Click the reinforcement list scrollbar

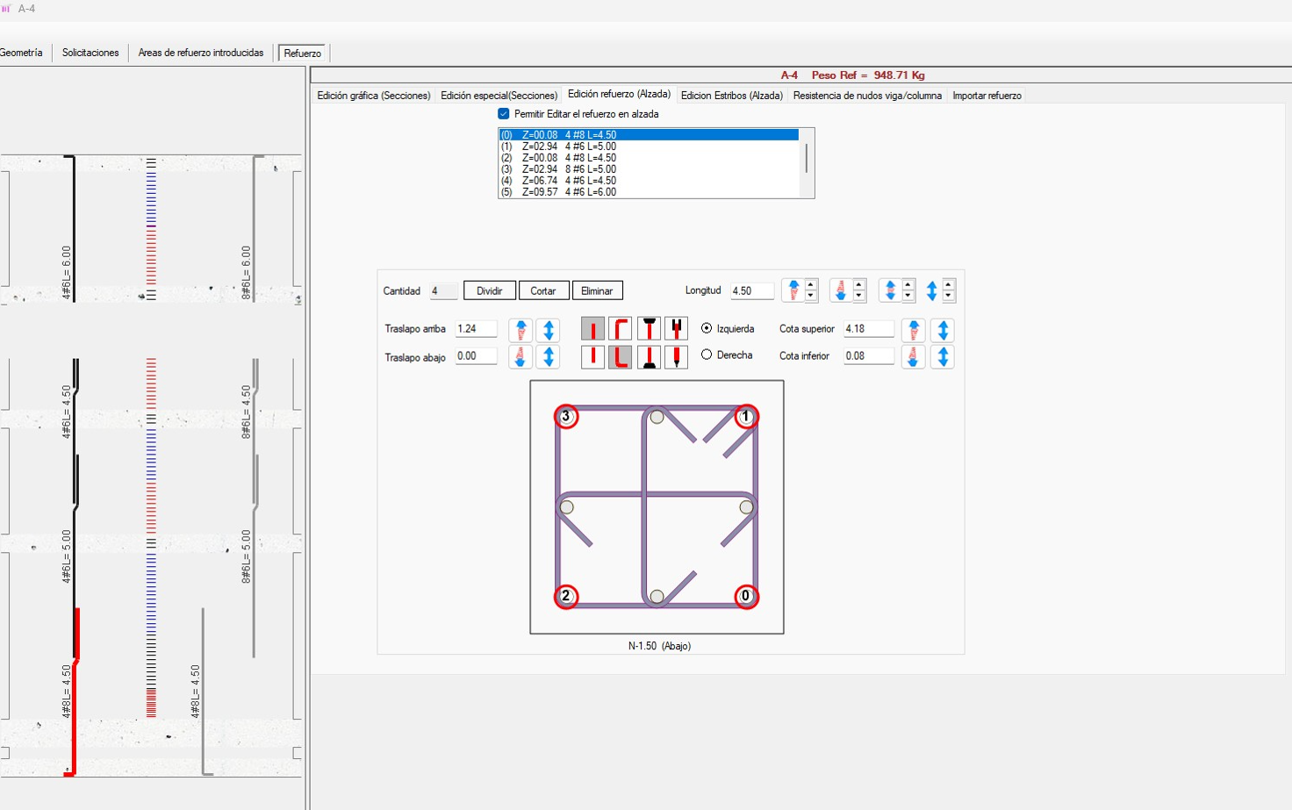tap(807, 159)
